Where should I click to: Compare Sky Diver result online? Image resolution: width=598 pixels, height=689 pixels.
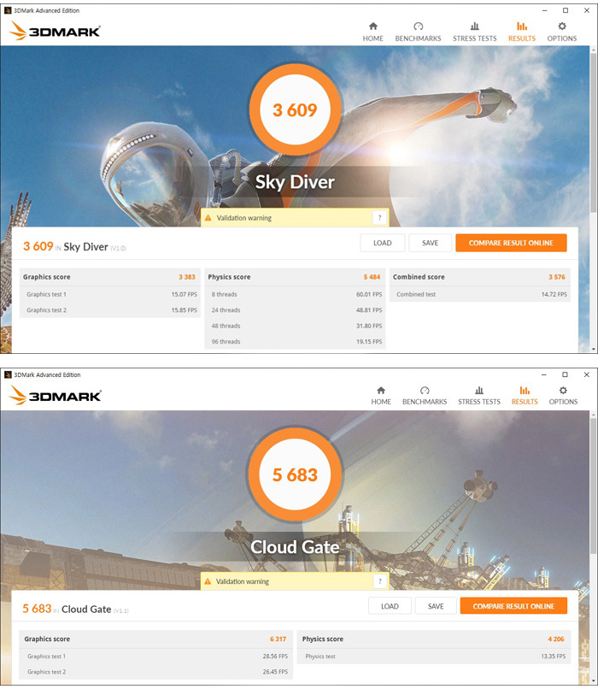click(x=511, y=243)
